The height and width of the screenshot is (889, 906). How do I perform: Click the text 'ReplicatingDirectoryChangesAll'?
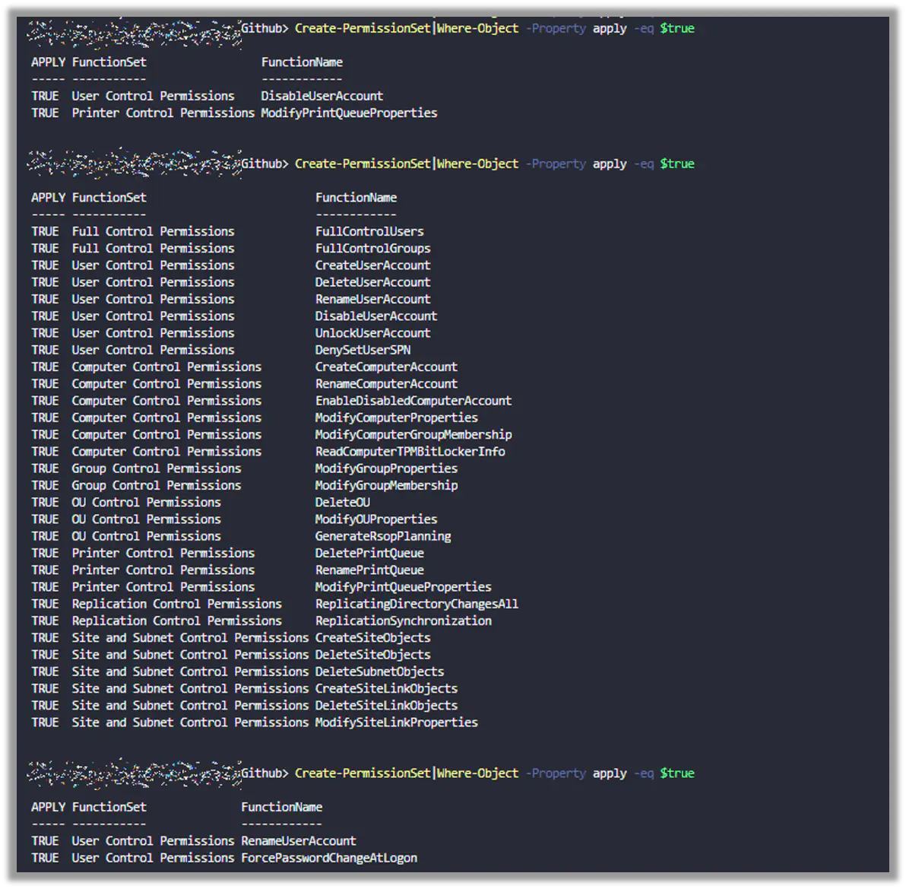(417, 604)
